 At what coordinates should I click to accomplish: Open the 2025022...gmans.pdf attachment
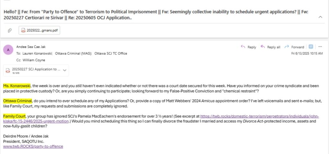tap(39, 30)
